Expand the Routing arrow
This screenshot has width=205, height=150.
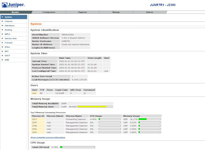[2, 30]
